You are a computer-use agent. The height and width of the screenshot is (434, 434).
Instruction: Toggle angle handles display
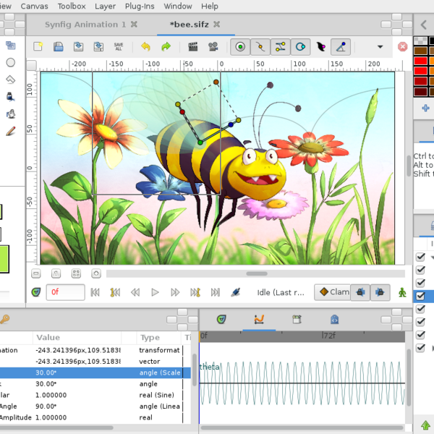tap(341, 47)
